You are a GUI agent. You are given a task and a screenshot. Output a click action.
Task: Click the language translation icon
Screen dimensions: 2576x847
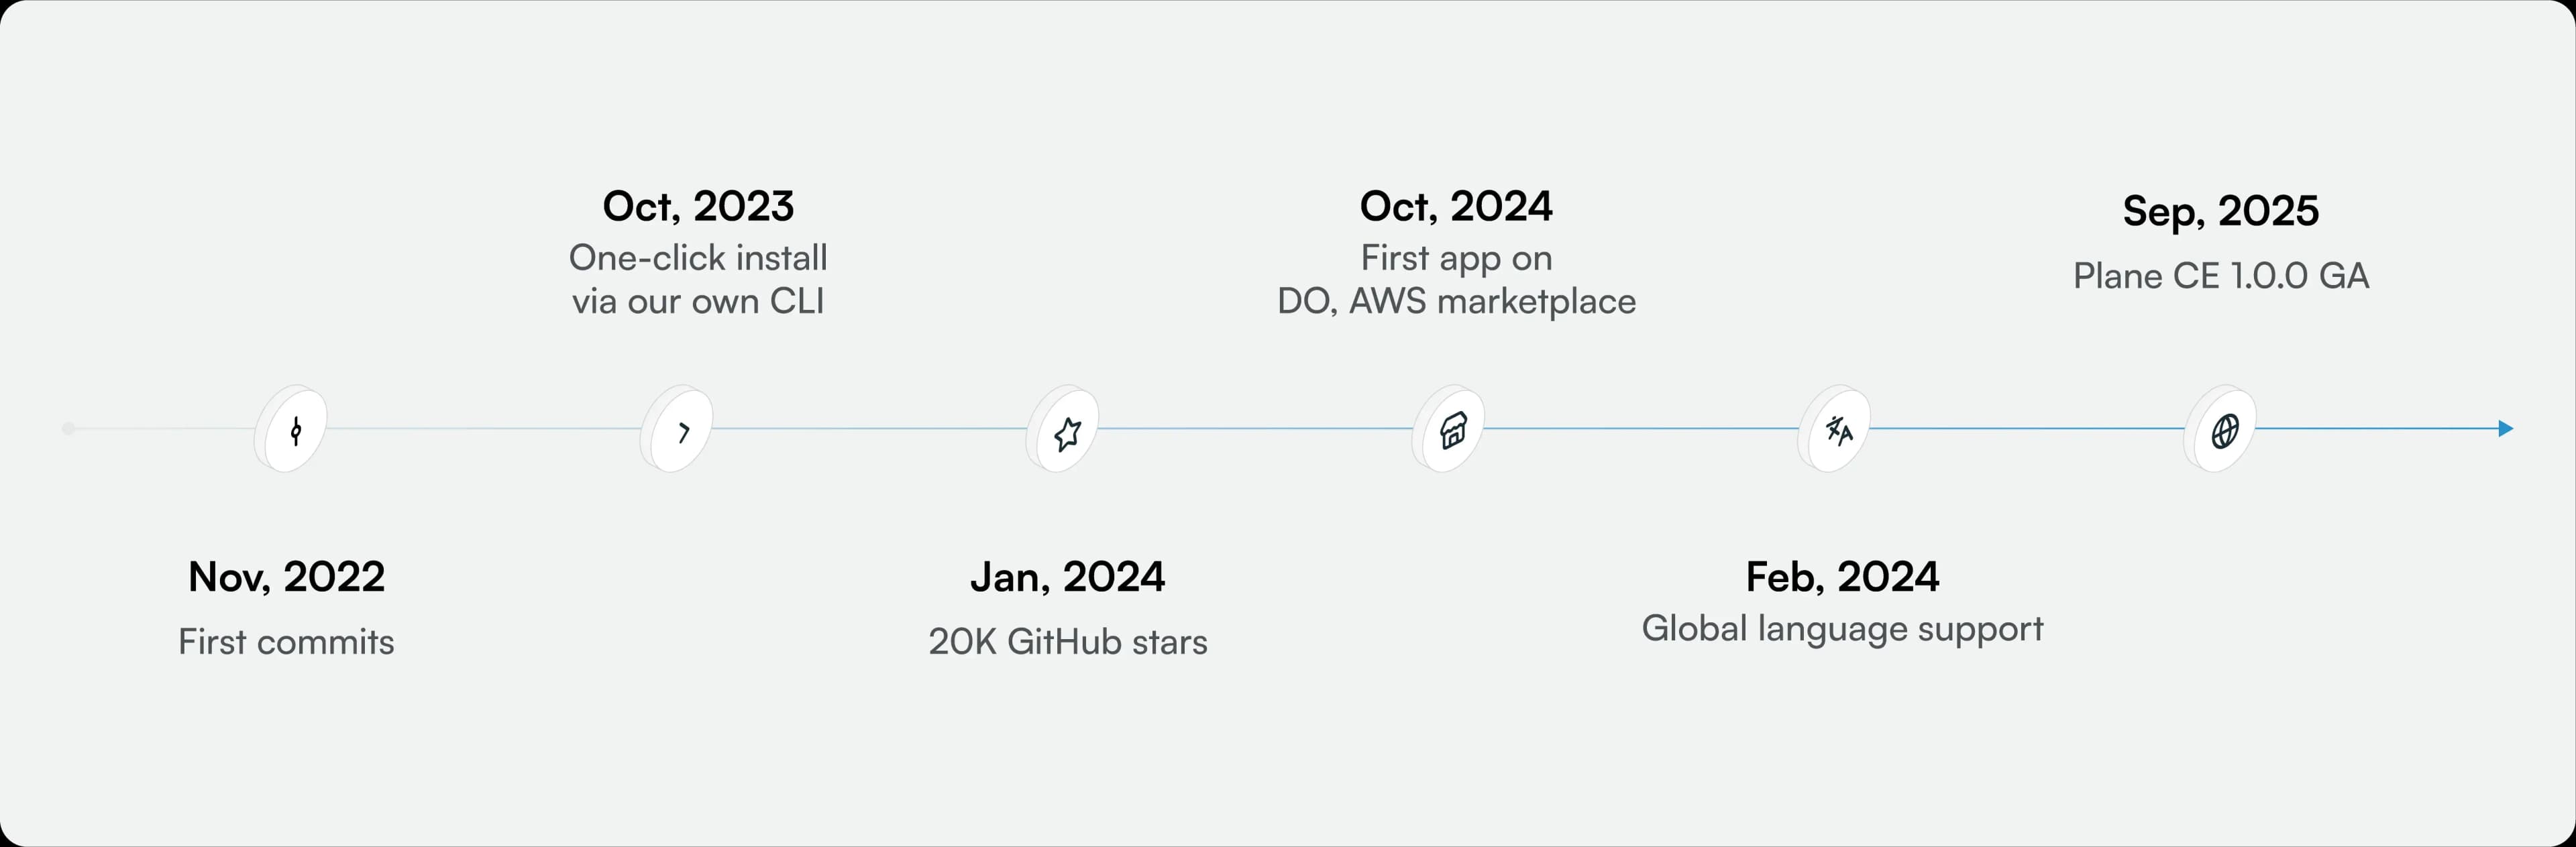(x=1839, y=431)
